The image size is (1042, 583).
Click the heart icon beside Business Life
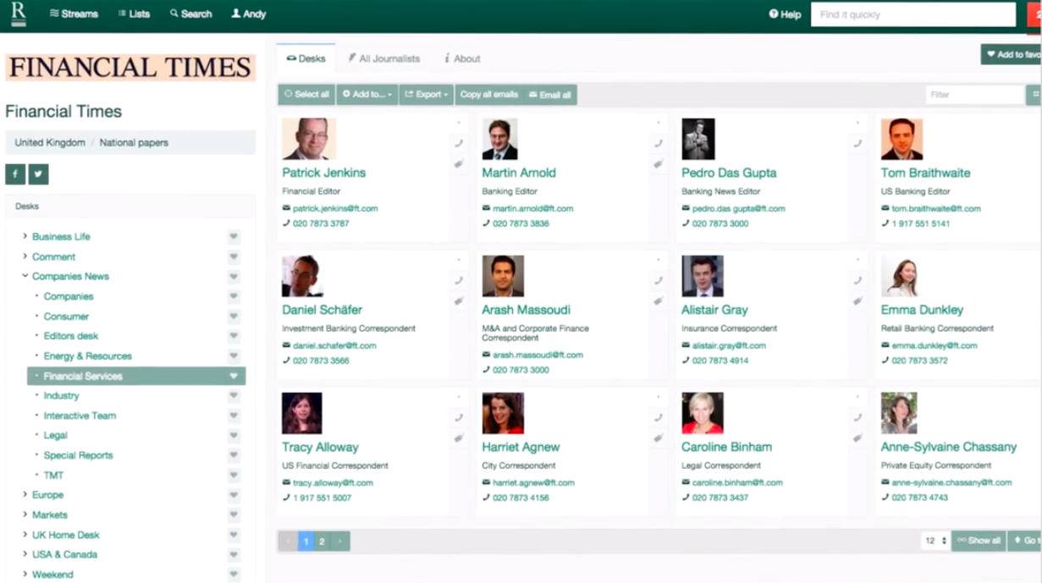tap(234, 237)
